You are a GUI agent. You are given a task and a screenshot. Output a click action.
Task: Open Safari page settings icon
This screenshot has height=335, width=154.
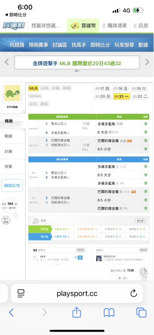pos(21,293)
